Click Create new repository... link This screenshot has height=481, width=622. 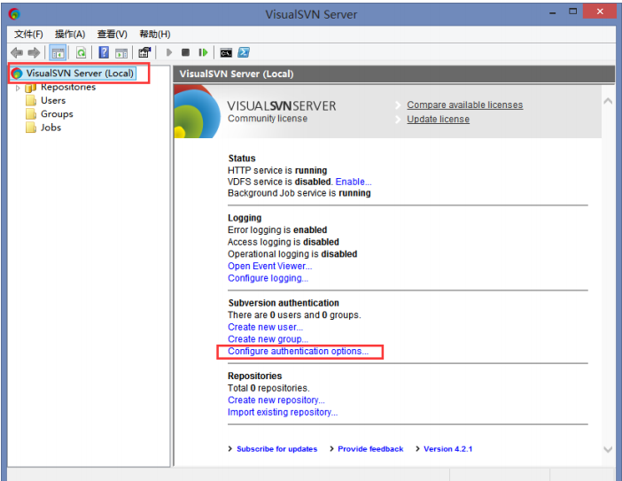click(x=276, y=400)
